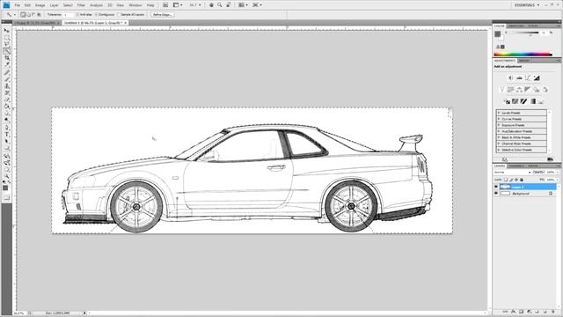Click the foreground color swatch in Color panel
This screenshot has height=317, width=563.
pyautogui.click(x=497, y=34)
